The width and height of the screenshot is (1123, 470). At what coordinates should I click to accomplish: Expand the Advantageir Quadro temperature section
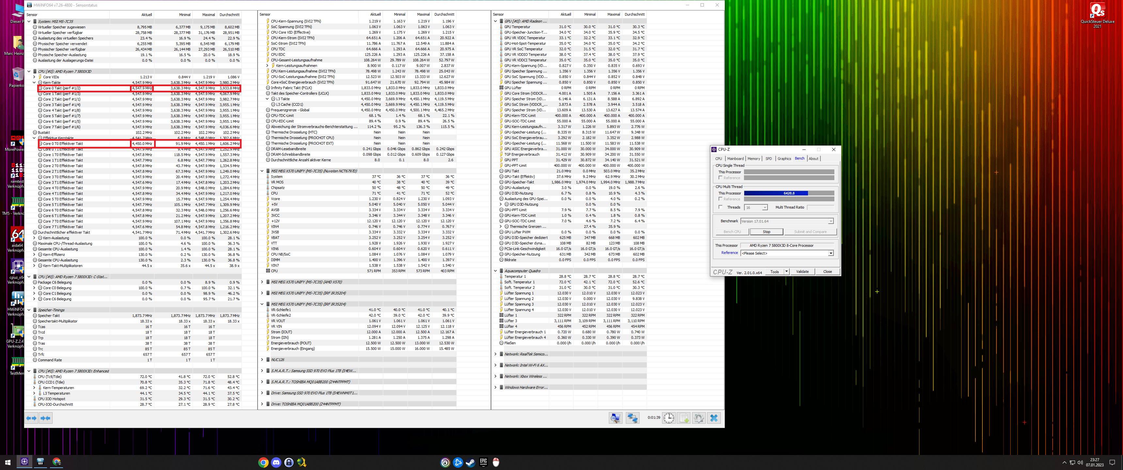496,271
